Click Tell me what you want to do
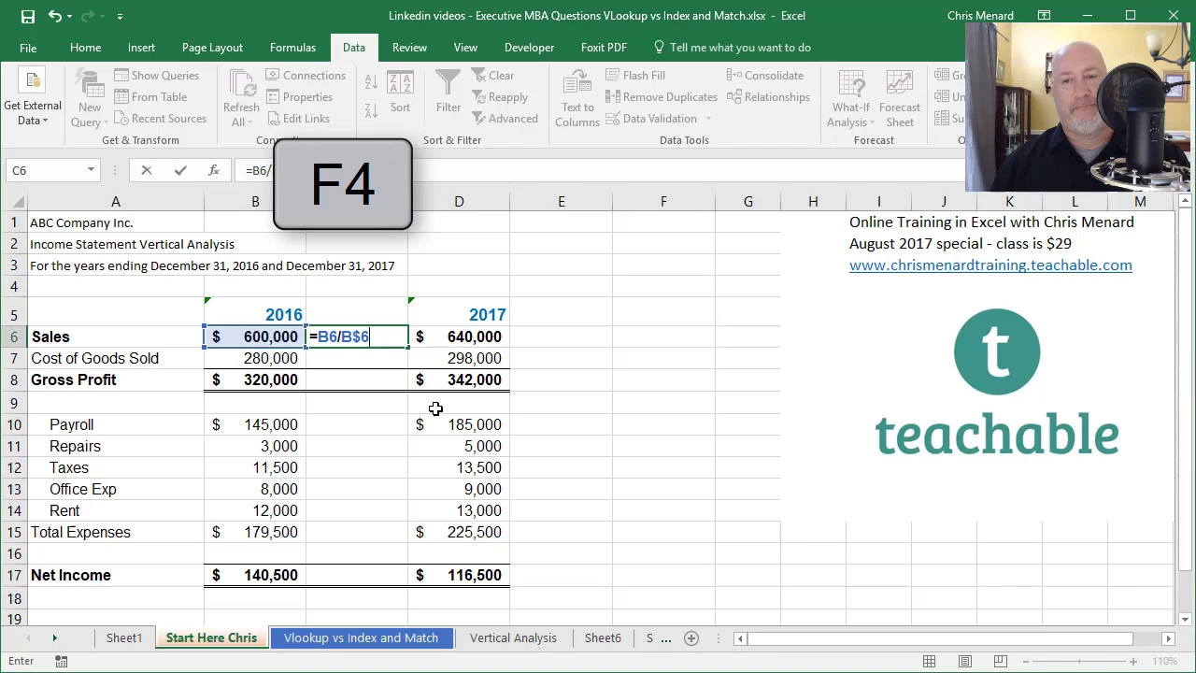The image size is (1196, 673). (732, 48)
